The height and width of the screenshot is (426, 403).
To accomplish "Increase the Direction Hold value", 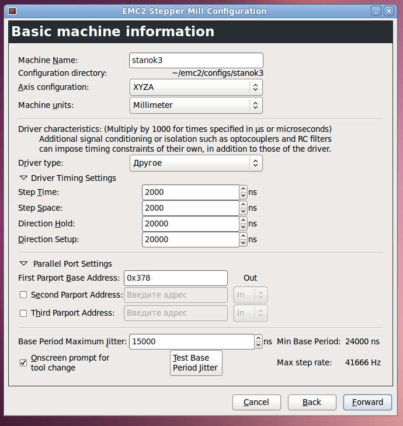I will (244, 221).
